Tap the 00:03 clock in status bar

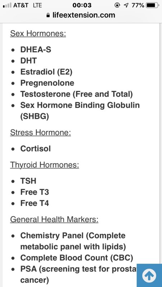click(82, 5)
